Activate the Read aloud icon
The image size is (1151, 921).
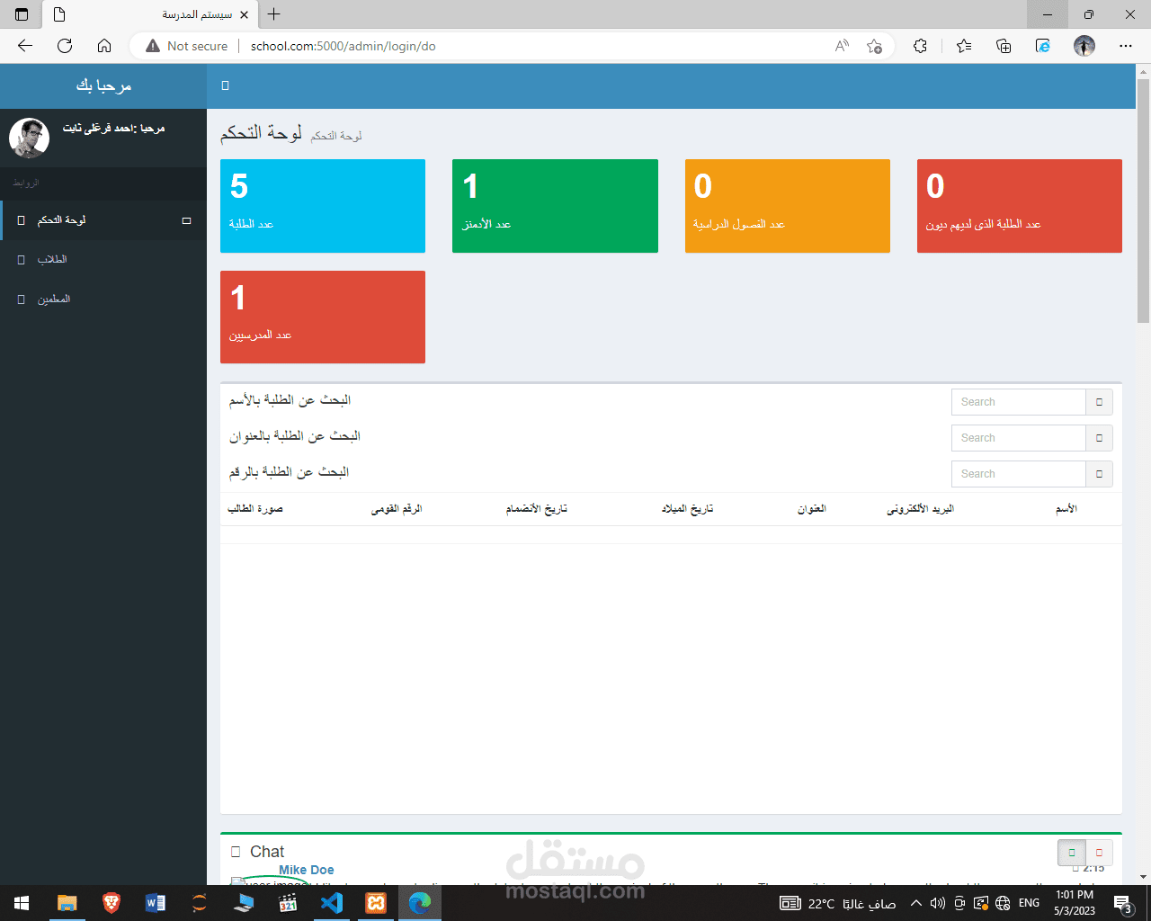pyautogui.click(x=842, y=46)
